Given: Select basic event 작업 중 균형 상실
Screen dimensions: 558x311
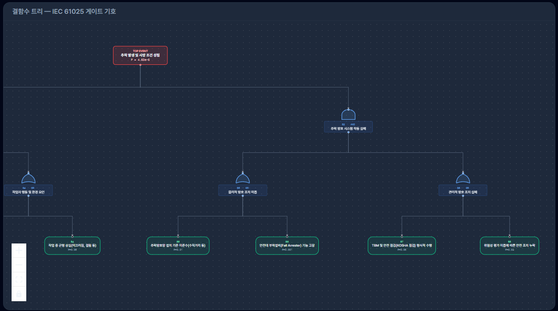Looking at the screenshot, I should point(72,246).
